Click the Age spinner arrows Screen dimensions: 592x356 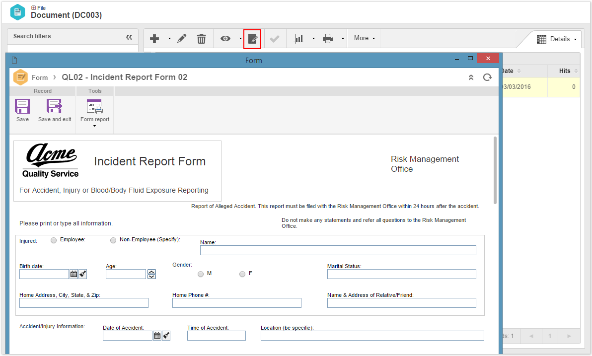click(151, 274)
